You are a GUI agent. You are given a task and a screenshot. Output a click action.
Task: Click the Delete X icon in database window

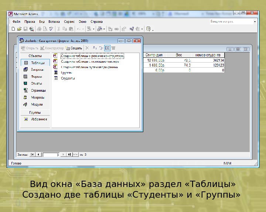tap(87, 48)
